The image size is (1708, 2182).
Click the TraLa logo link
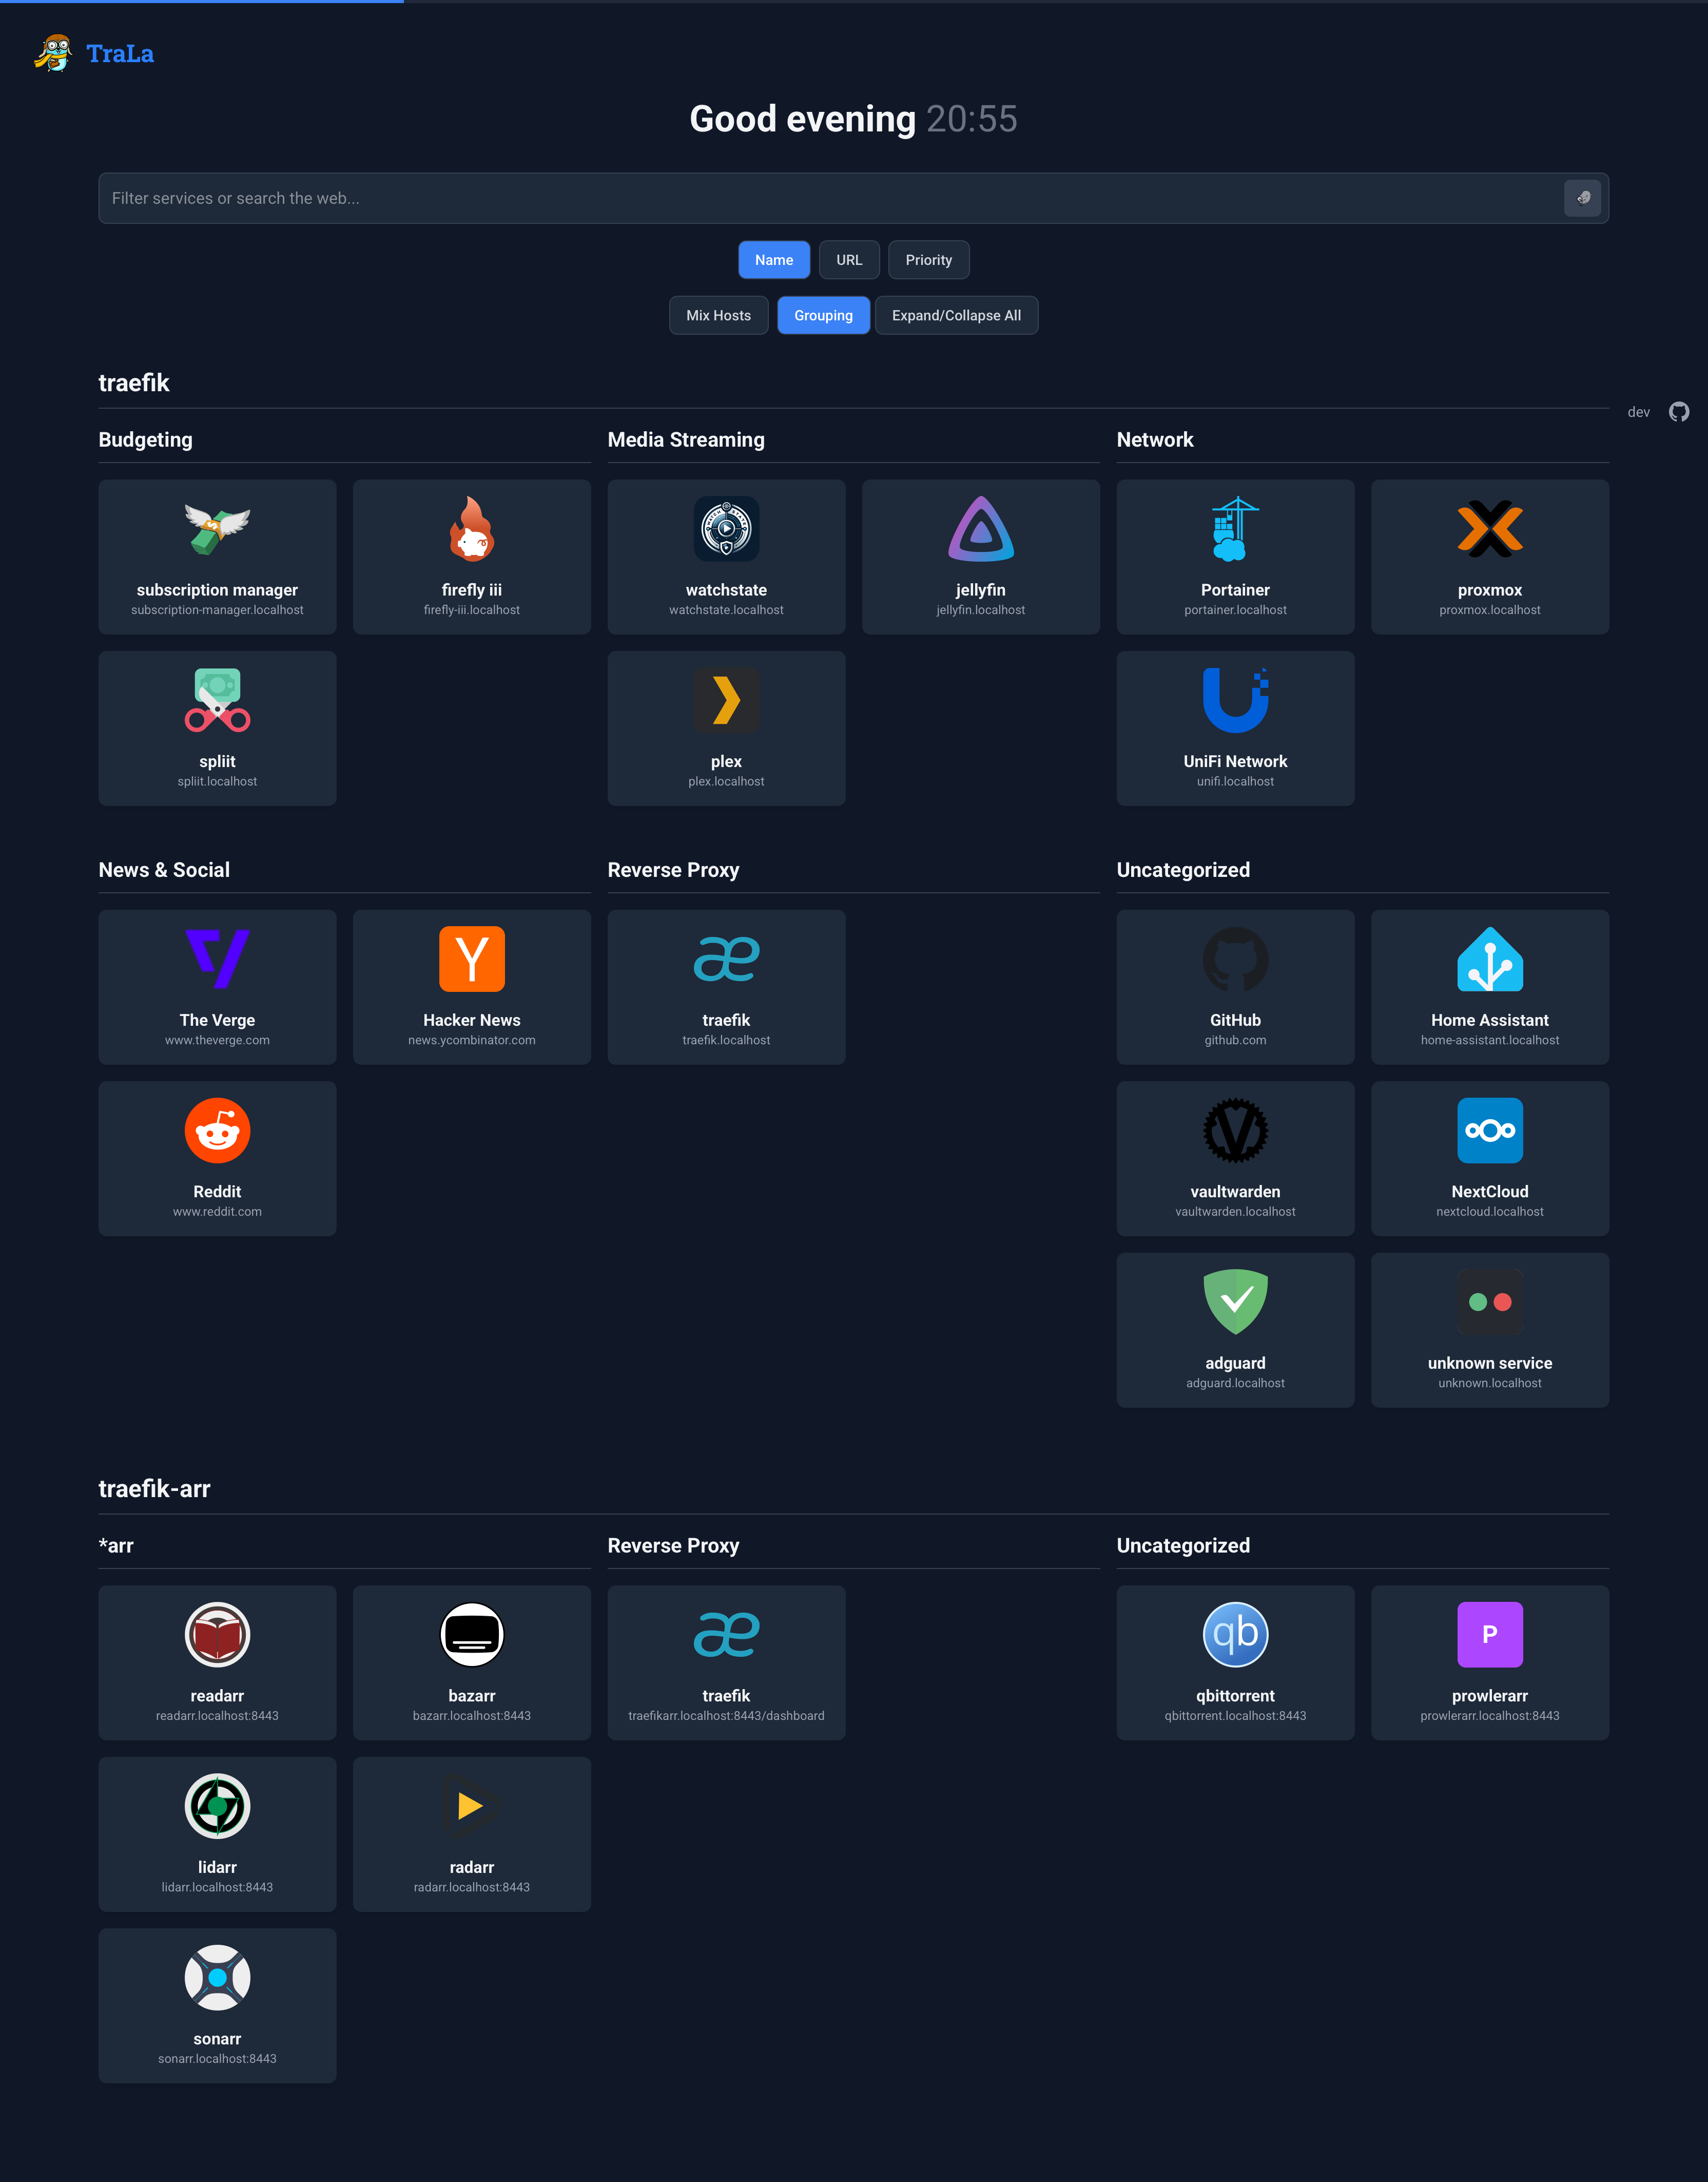94,53
